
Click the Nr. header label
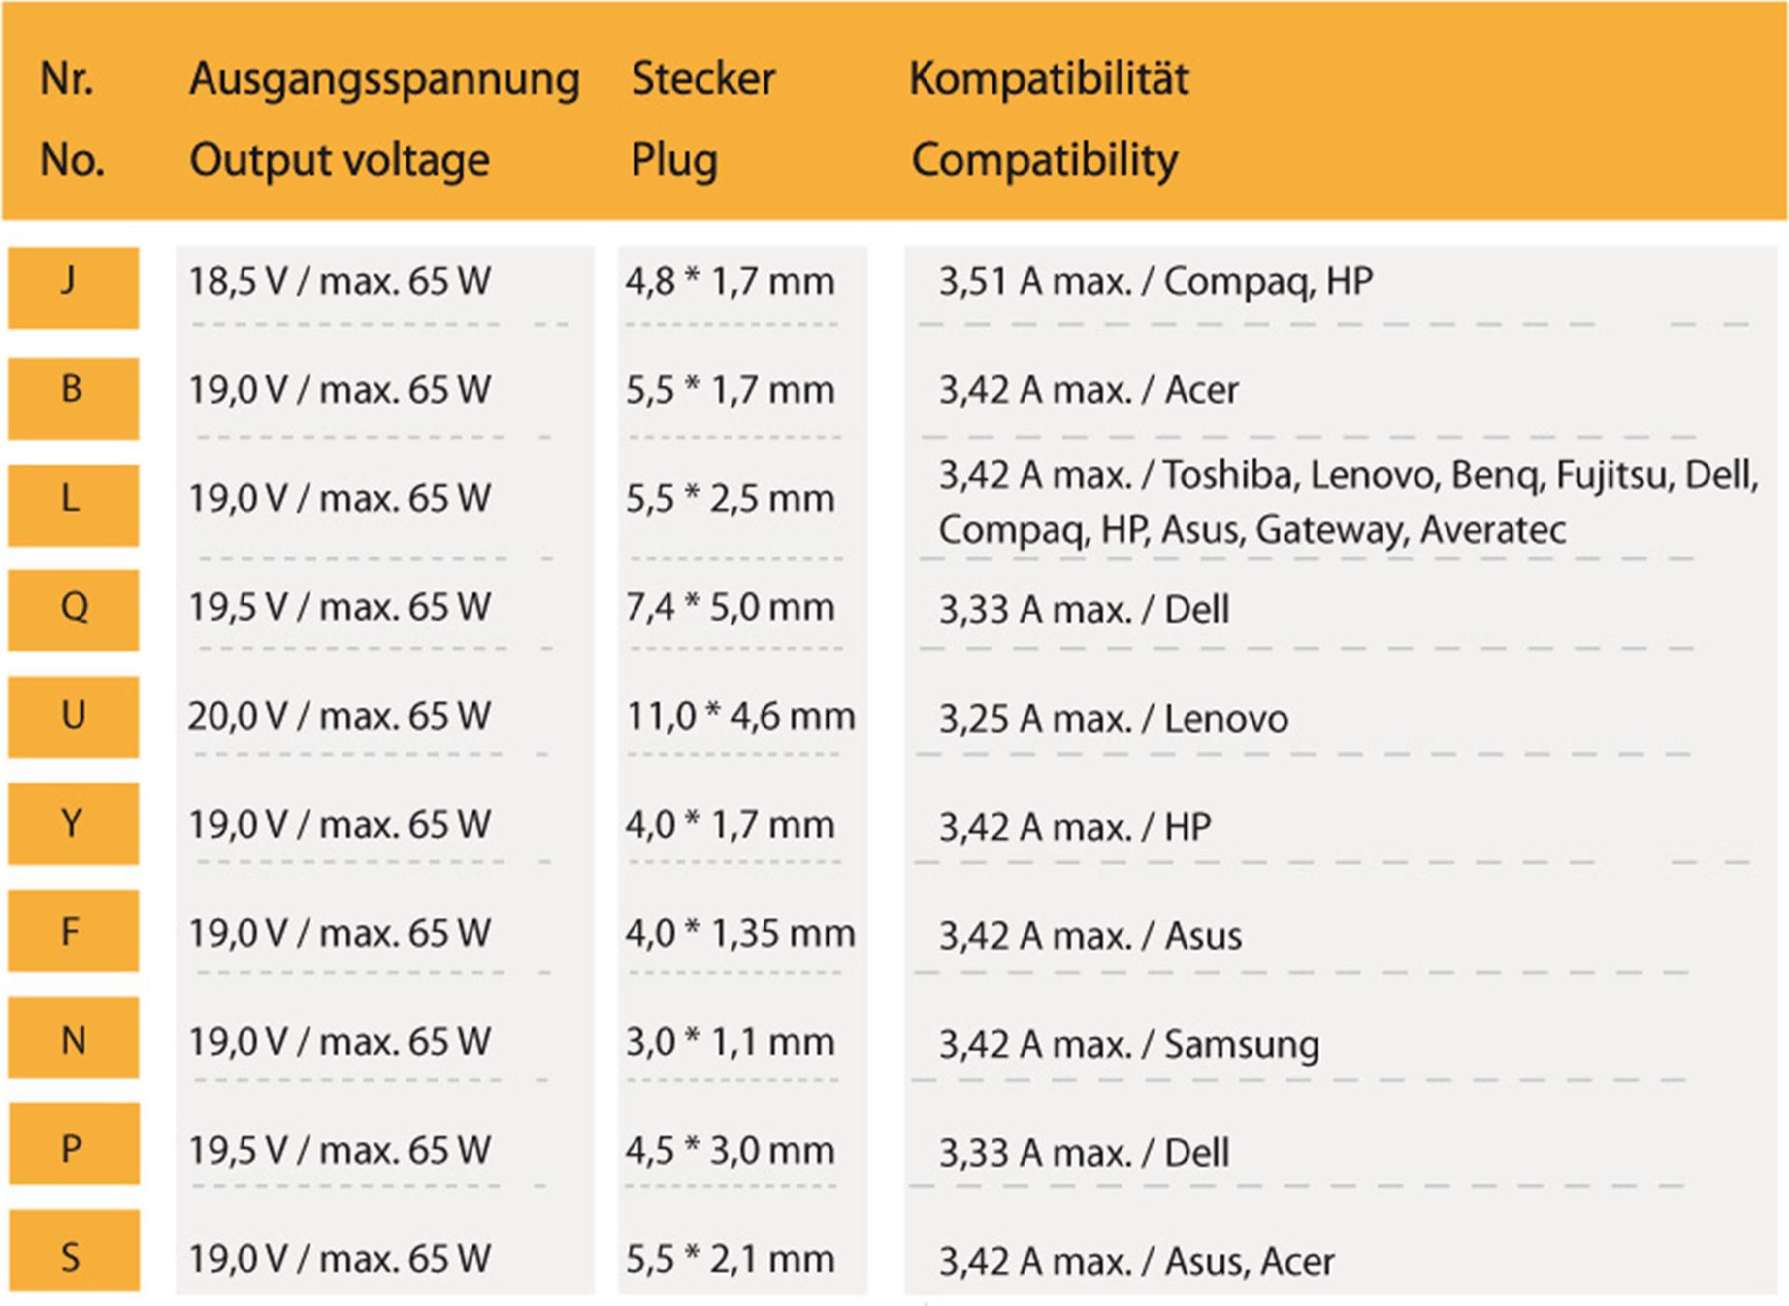click(67, 79)
